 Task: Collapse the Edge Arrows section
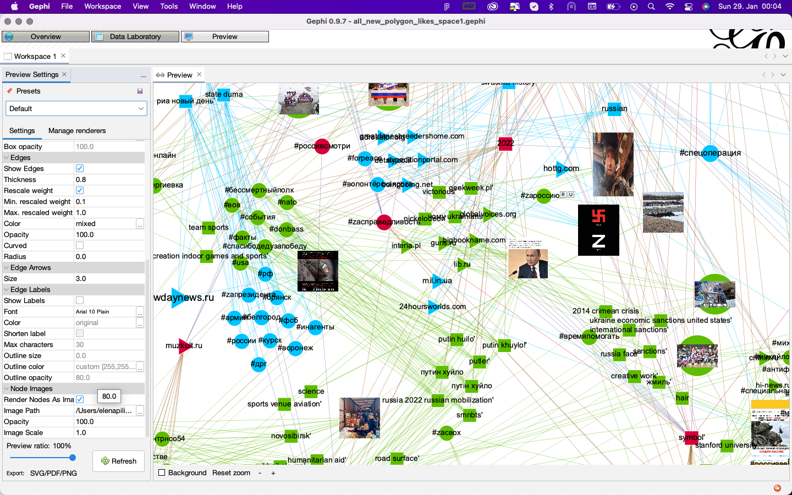7,267
